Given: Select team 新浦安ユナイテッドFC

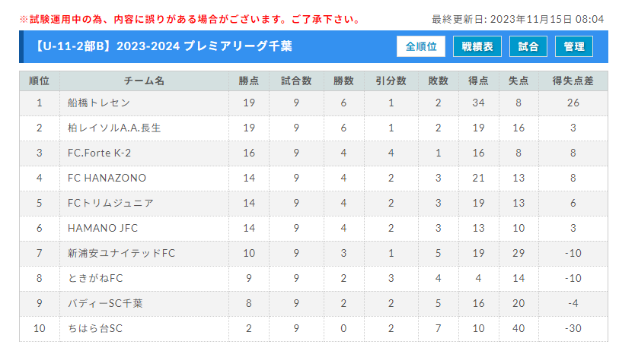Looking at the screenshot, I should pos(121,253).
